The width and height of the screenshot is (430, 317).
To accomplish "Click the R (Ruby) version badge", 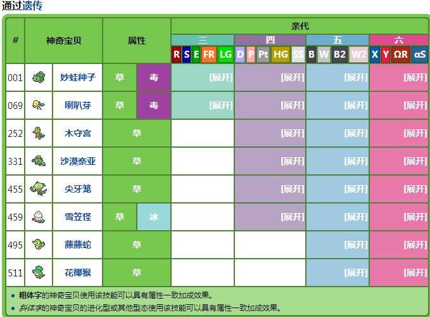I will coord(177,55).
